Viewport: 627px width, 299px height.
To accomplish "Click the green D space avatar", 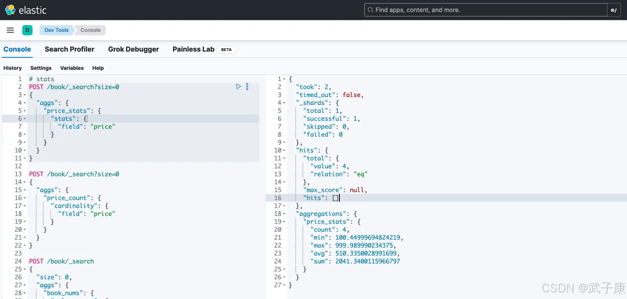I will tap(27, 30).
